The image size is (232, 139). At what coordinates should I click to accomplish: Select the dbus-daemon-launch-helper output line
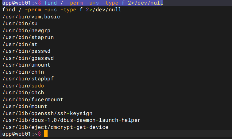coord(71,120)
